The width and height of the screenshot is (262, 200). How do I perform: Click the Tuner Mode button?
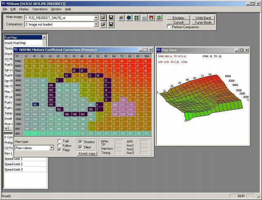203,22
